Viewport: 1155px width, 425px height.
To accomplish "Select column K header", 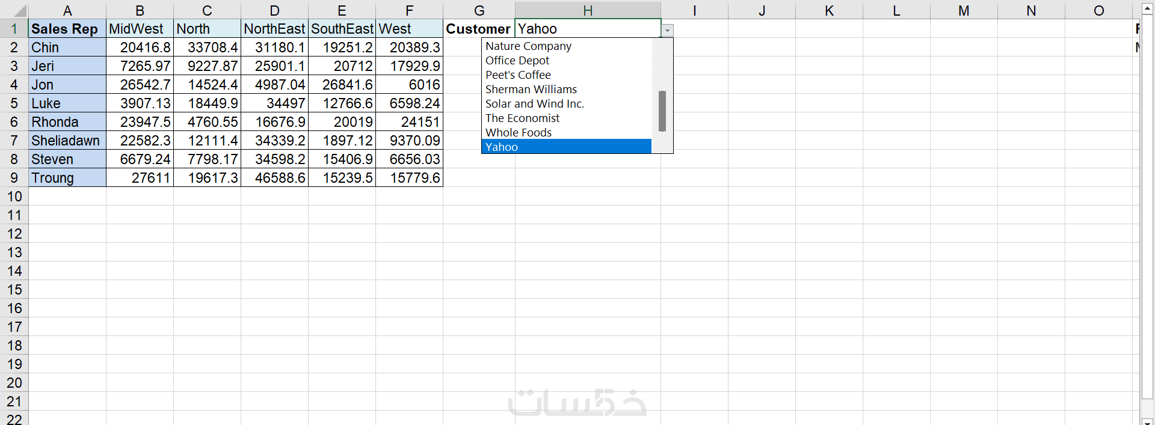I will point(829,10).
